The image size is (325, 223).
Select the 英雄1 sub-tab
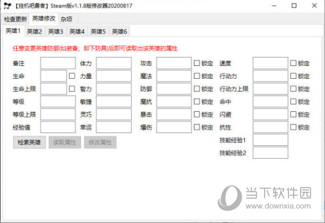[x=13, y=31]
